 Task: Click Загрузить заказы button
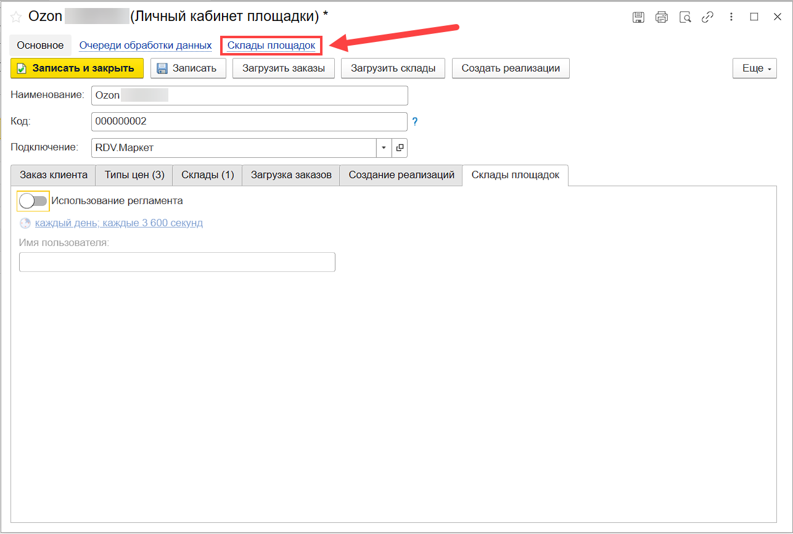tap(284, 68)
